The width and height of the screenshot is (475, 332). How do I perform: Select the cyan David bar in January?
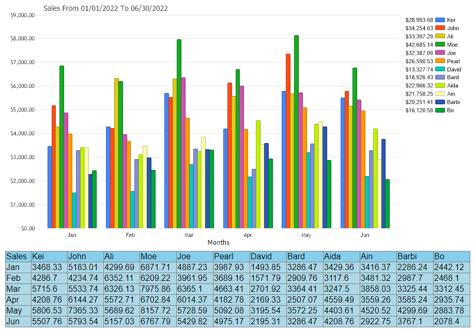[74, 210]
